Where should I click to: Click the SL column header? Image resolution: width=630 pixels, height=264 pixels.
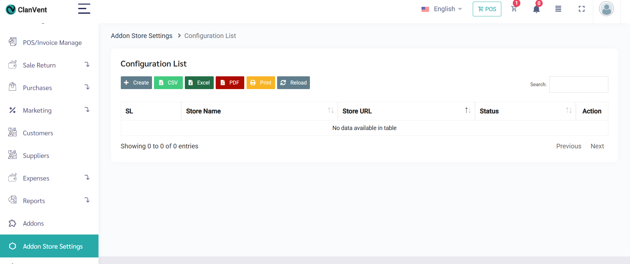point(151,111)
